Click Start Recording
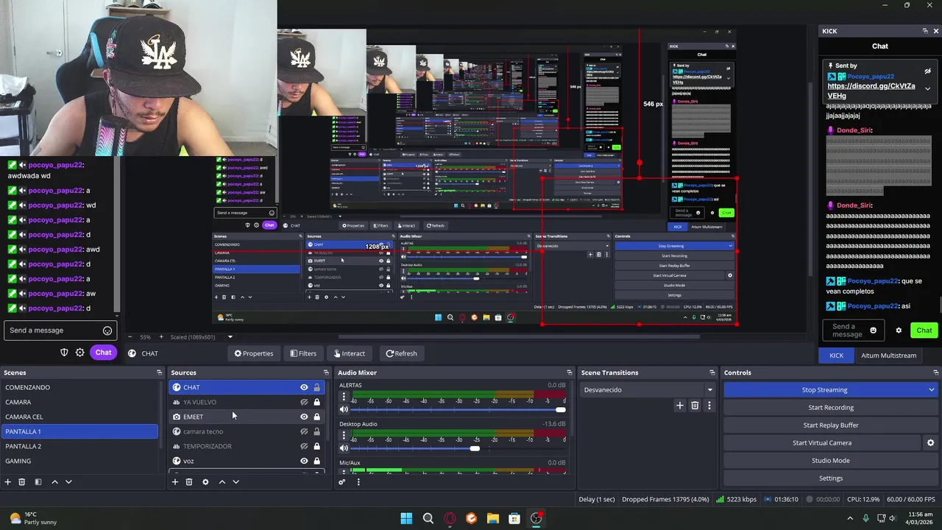The height and width of the screenshot is (530, 942). click(831, 408)
